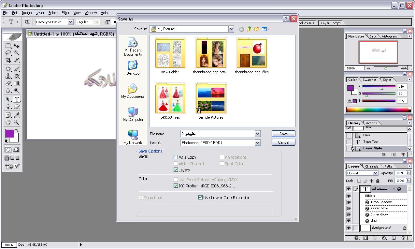Open the Filter menu

click(65, 13)
